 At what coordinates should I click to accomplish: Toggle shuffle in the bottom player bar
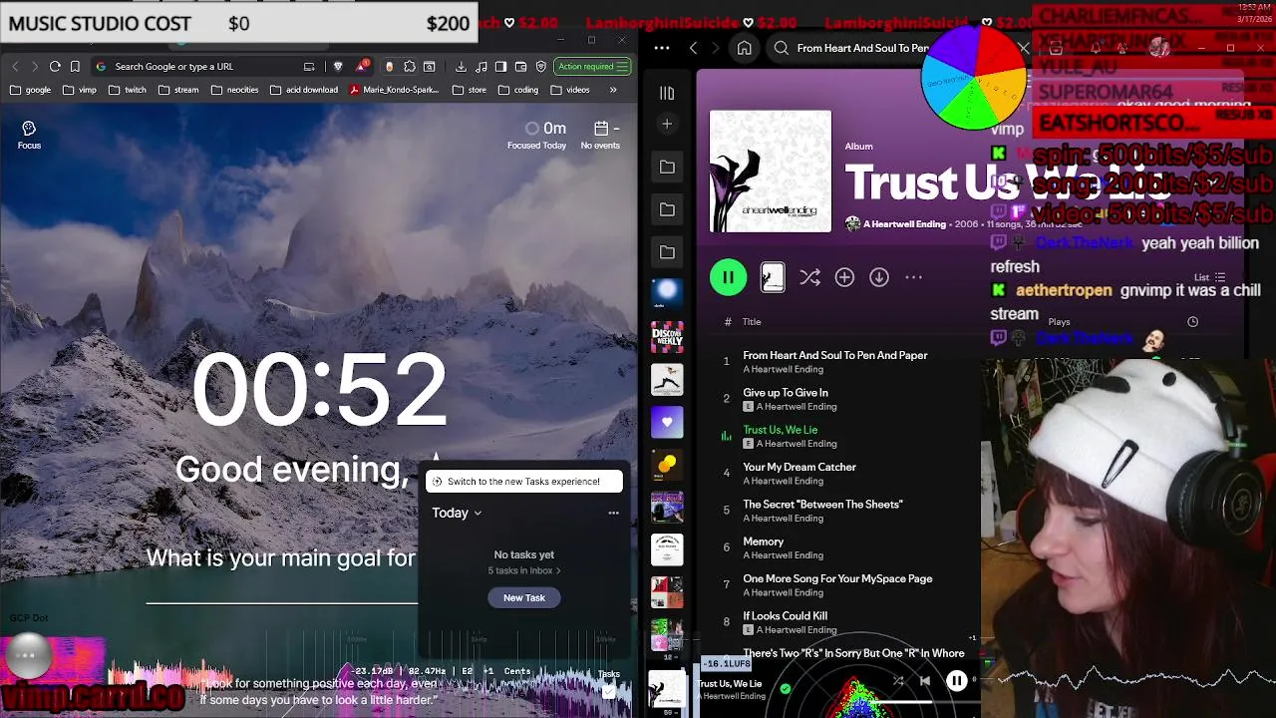tap(898, 681)
